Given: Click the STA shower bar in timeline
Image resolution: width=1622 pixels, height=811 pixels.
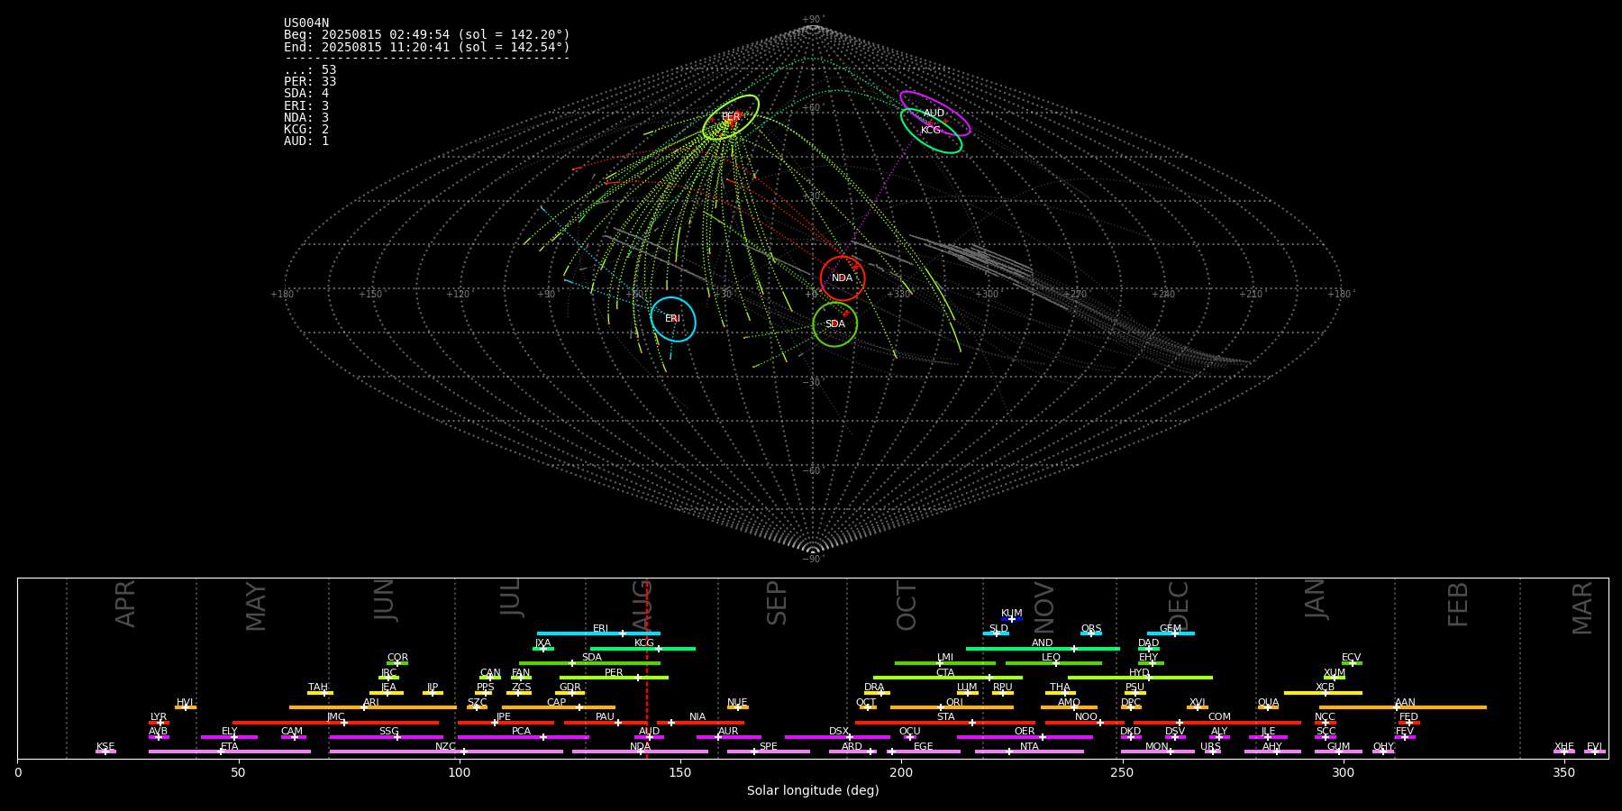Looking at the screenshot, I should pos(945,723).
